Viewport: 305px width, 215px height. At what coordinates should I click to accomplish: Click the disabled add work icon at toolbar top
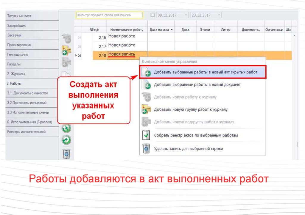tap(66, 38)
